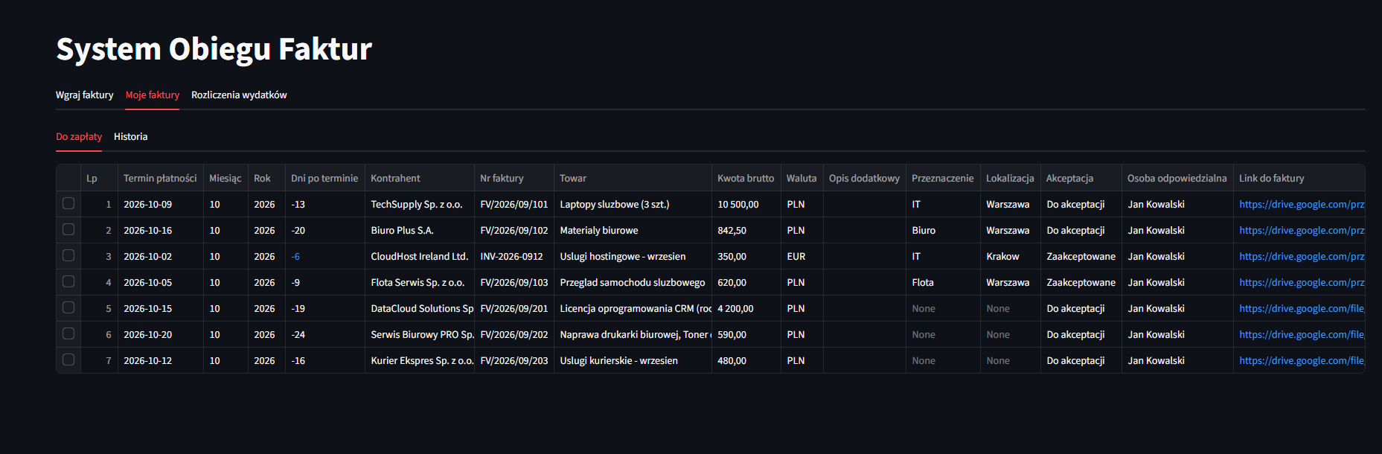Sort by Termin płatności column header
This screenshot has height=454, width=1382.
[160, 178]
